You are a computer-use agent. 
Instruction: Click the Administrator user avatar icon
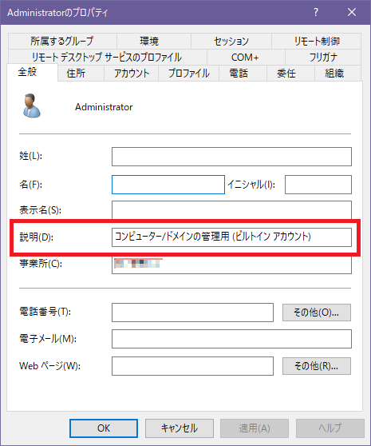point(31,106)
